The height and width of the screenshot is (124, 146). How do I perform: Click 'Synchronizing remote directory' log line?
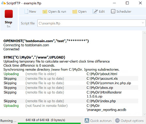(61, 70)
